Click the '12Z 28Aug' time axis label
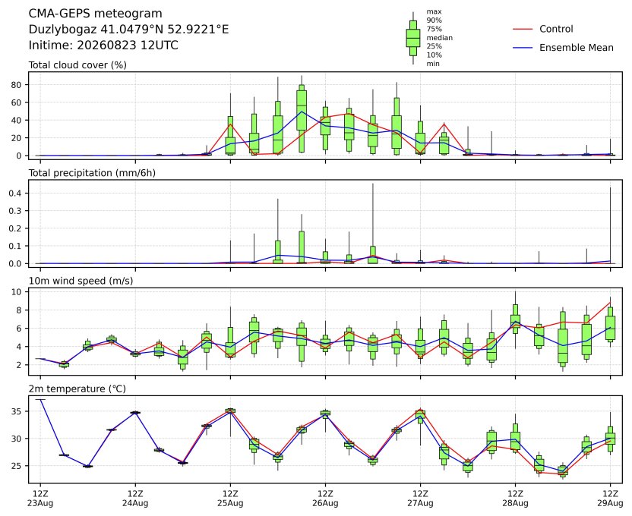632x516 pixels. (x=516, y=499)
